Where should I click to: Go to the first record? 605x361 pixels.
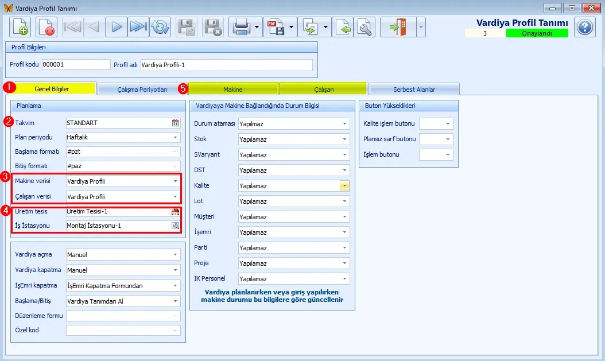(x=72, y=27)
